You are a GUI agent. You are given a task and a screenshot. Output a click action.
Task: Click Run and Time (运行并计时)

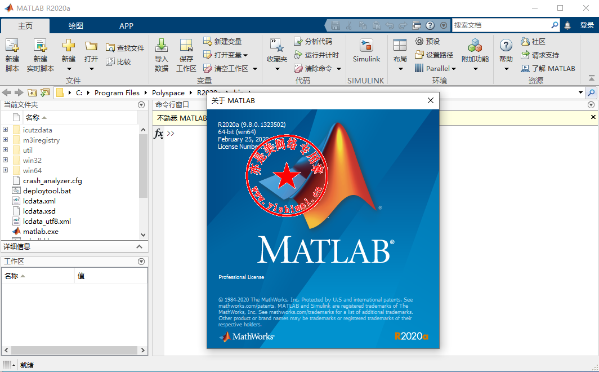click(x=316, y=55)
